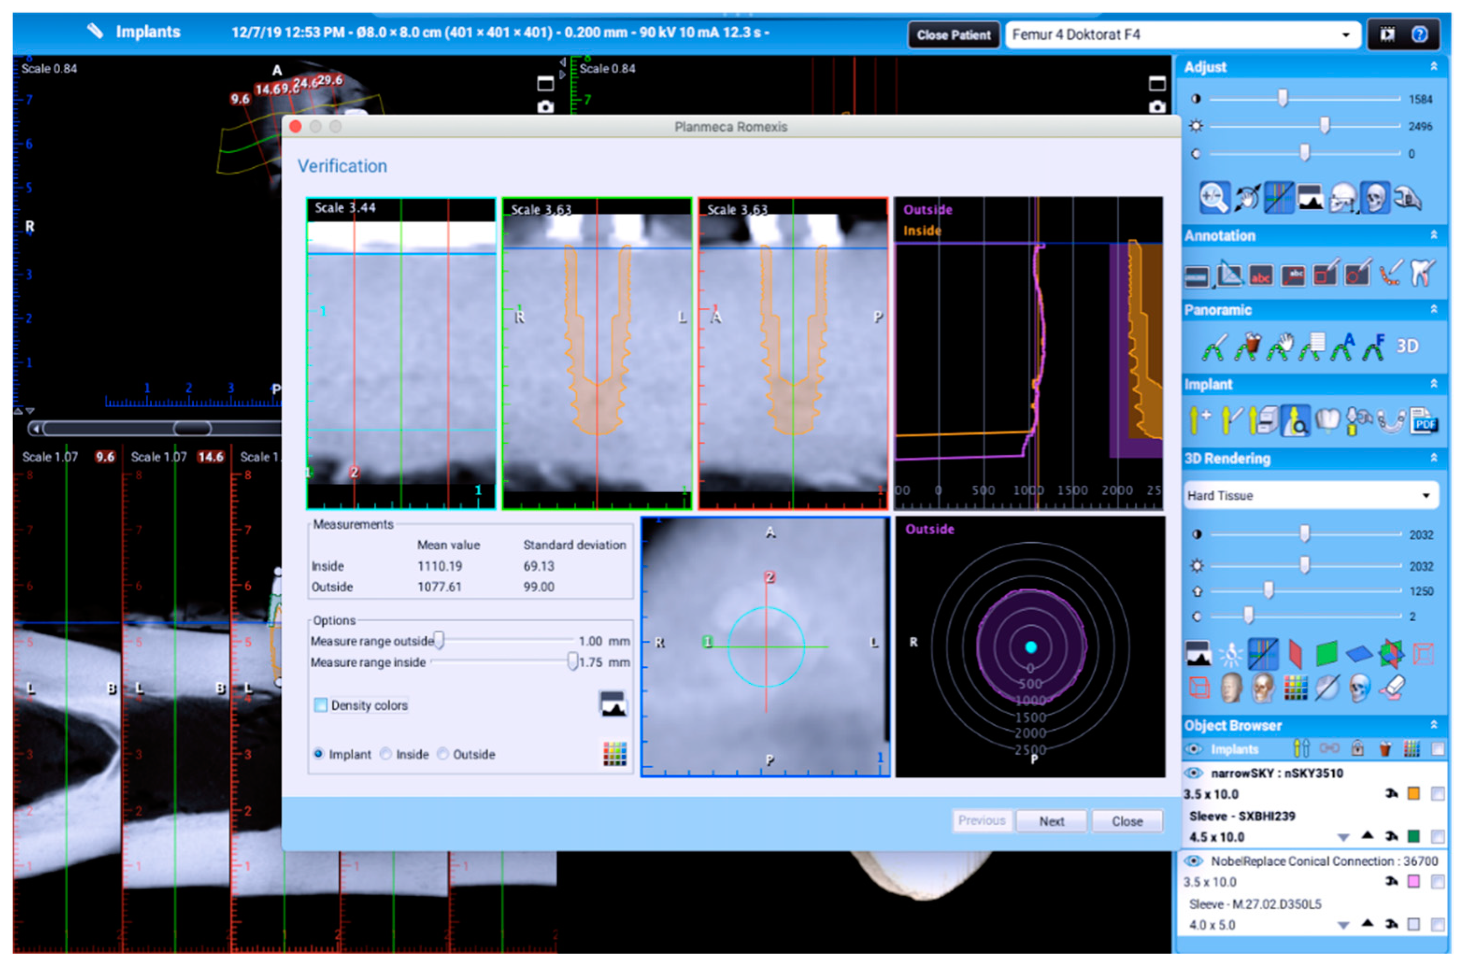The height and width of the screenshot is (971, 1464).
Task: Delete the panoramic curve trash icon
Action: [x=1247, y=347]
